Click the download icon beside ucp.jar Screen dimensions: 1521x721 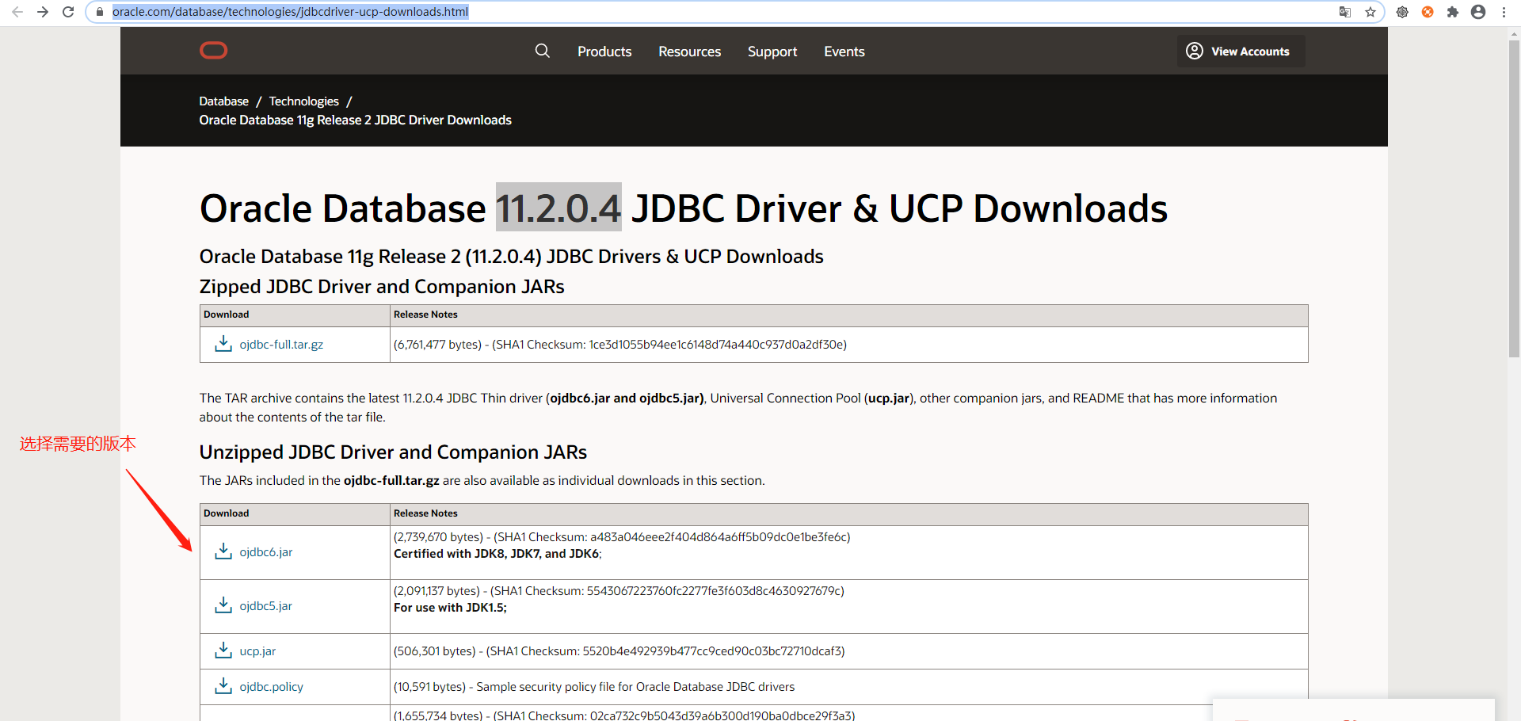pyautogui.click(x=223, y=650)
